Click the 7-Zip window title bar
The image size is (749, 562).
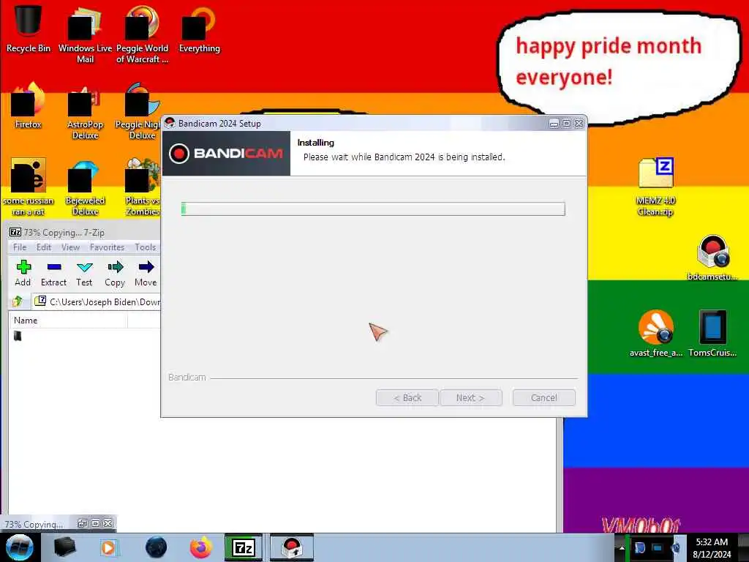(x=84, y=232)
